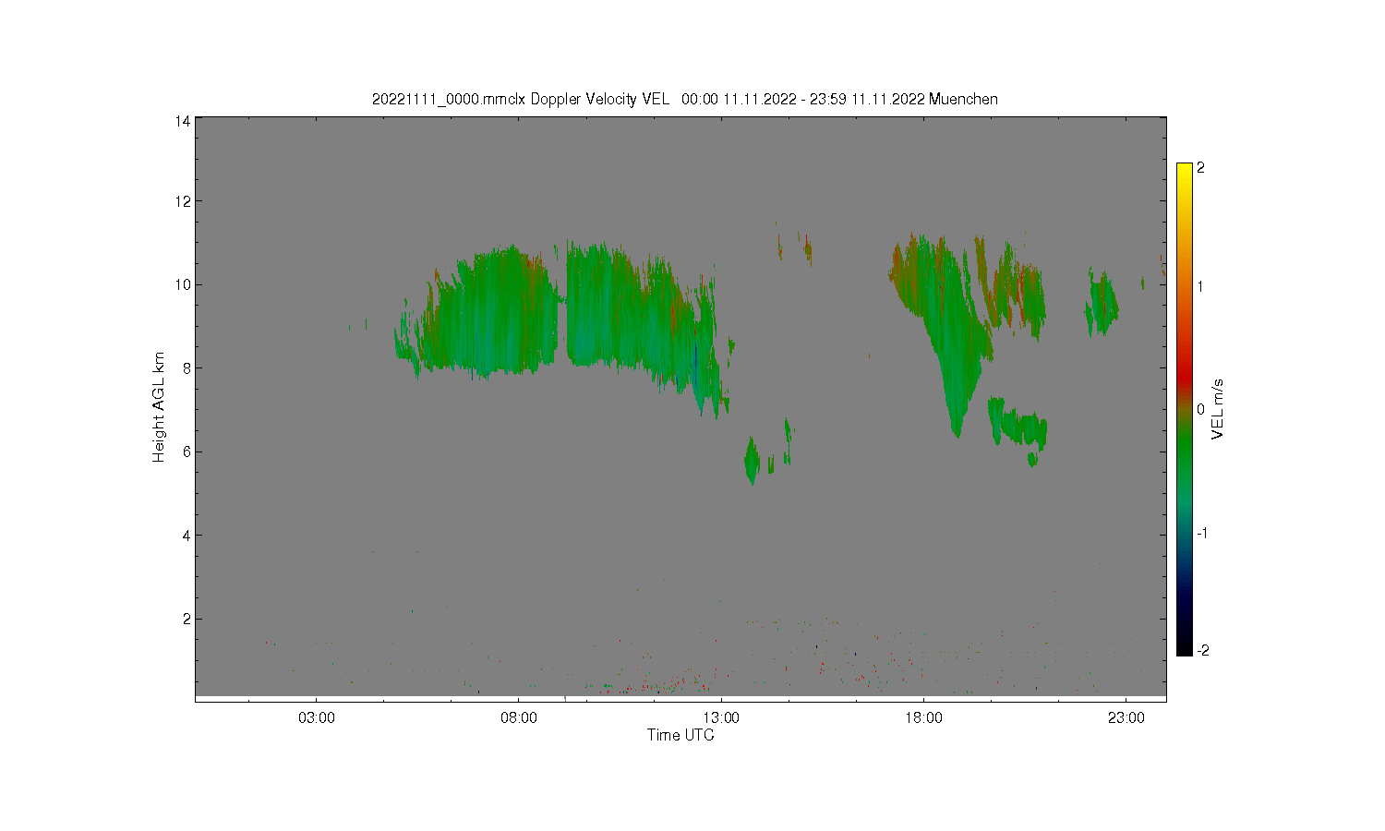Click the 'Time UTC' x-axis label
Image resolution: width=1385 pixels, height=831 pixels.
pos(680,735)
